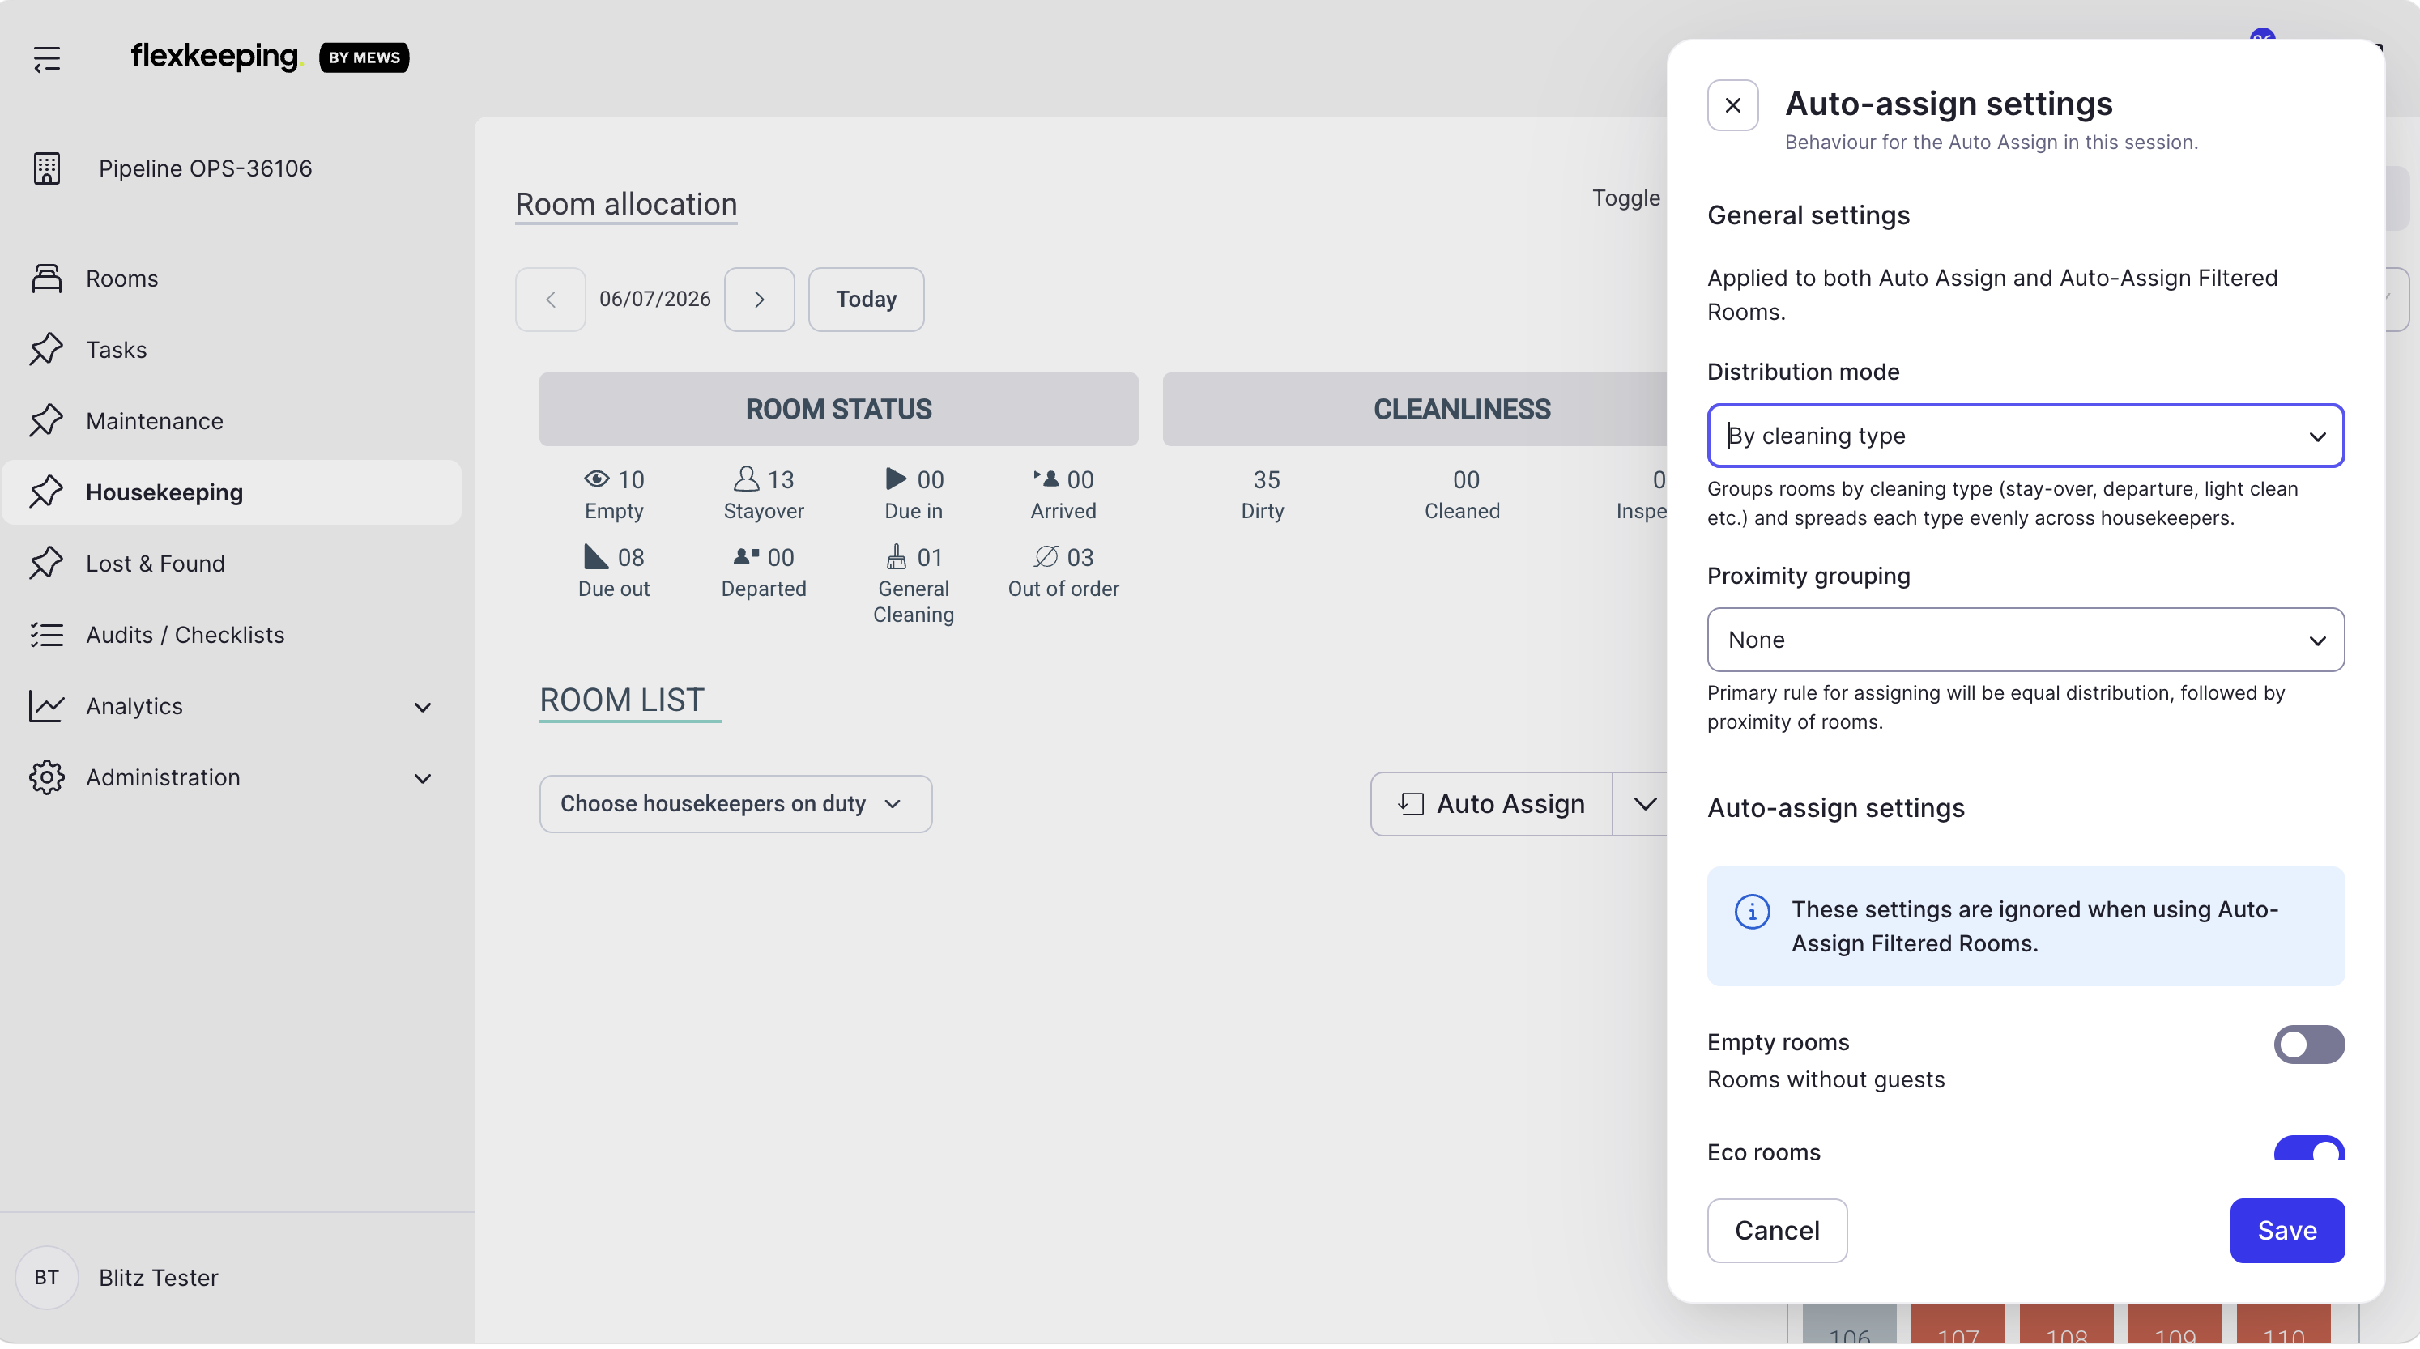
Task: Select the room 106 tile
Action: click(x=1849, y=1325)
